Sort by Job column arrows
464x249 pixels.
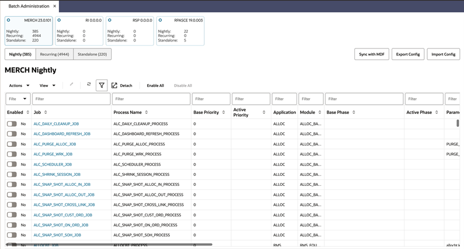[46, 112]
